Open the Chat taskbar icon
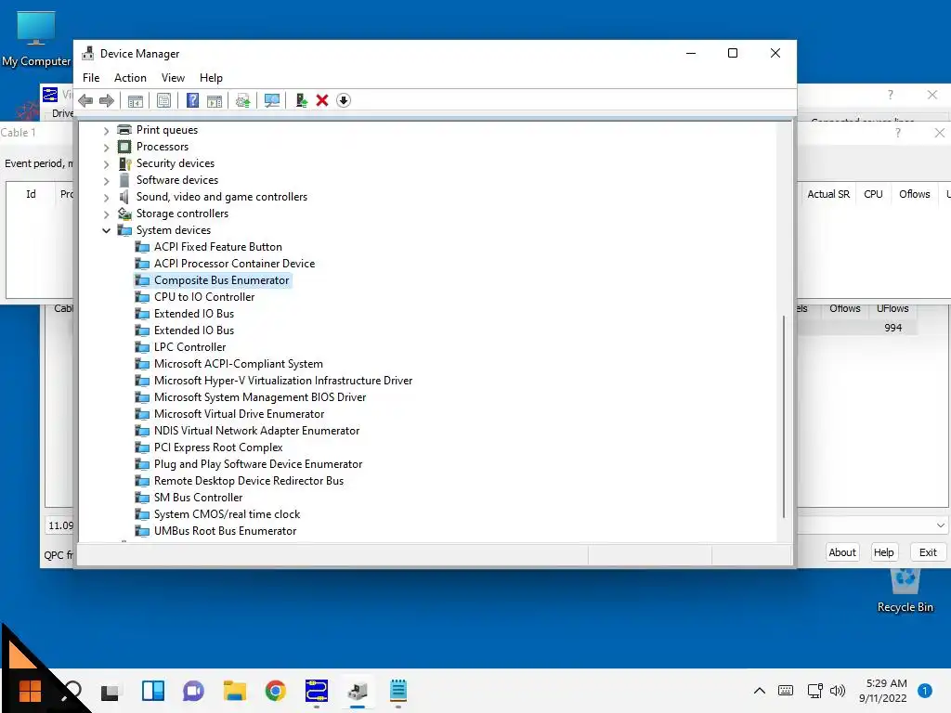 193,691
